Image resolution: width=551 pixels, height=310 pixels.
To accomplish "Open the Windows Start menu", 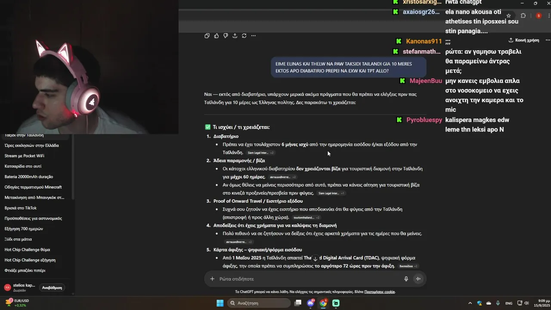I will coord(220,303).
